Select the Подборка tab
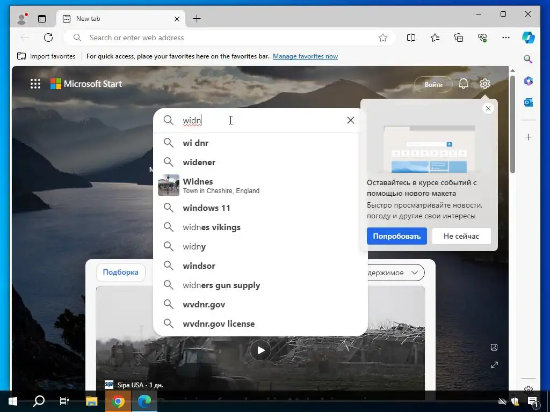This screenshot has width=550, height=412. tap(121, 272)
